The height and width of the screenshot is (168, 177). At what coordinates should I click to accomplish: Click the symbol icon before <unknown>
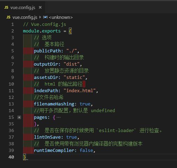pos(45,17)
